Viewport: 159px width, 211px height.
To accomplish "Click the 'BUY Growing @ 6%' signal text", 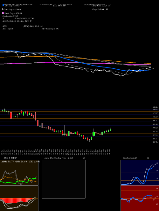I will (50, 29).
